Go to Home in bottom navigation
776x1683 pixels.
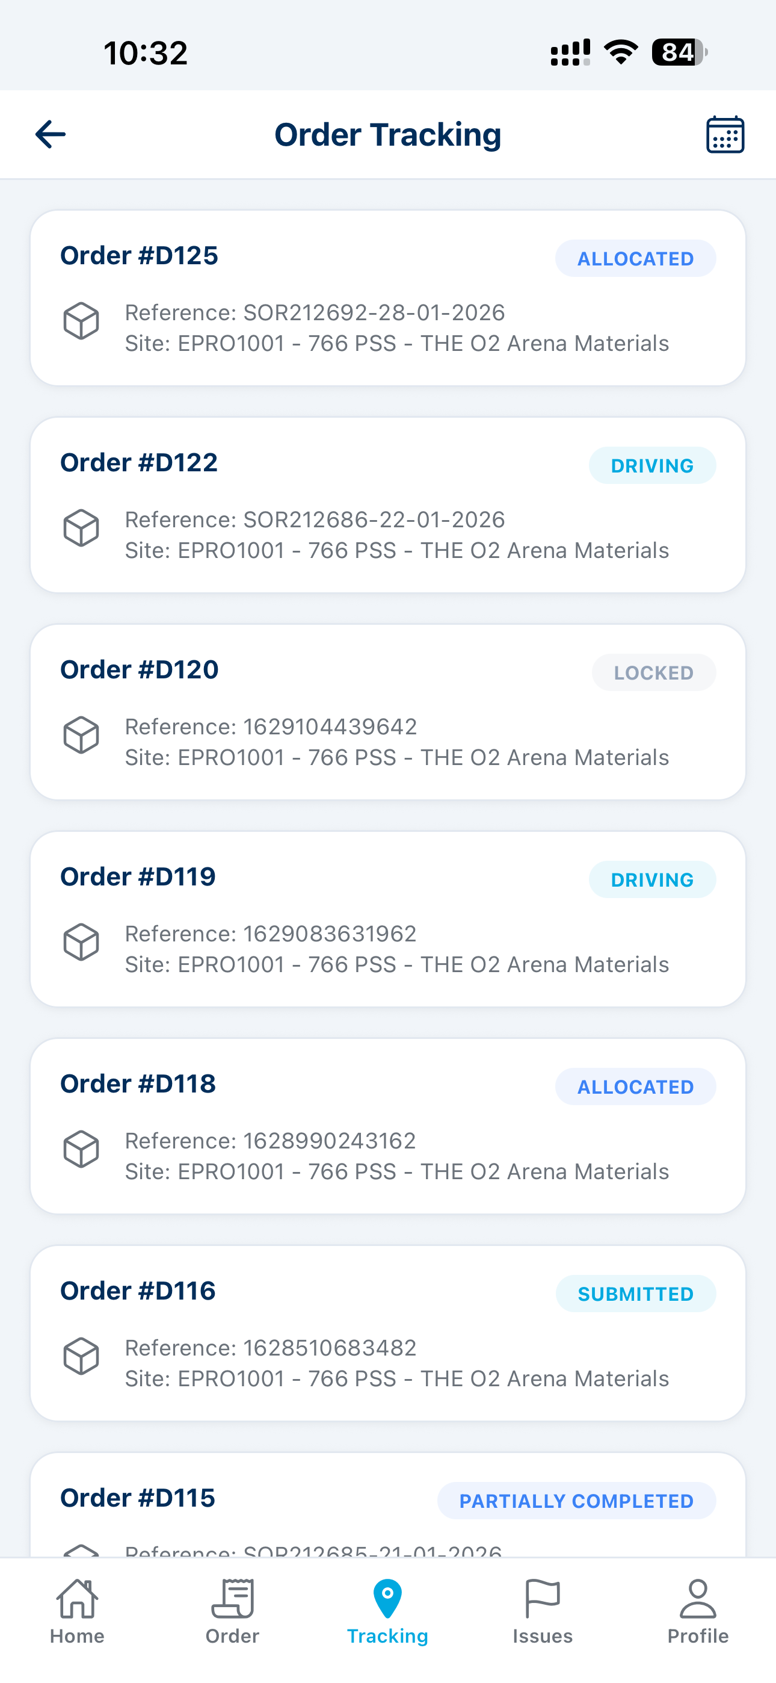click(x=77, y=1612)
